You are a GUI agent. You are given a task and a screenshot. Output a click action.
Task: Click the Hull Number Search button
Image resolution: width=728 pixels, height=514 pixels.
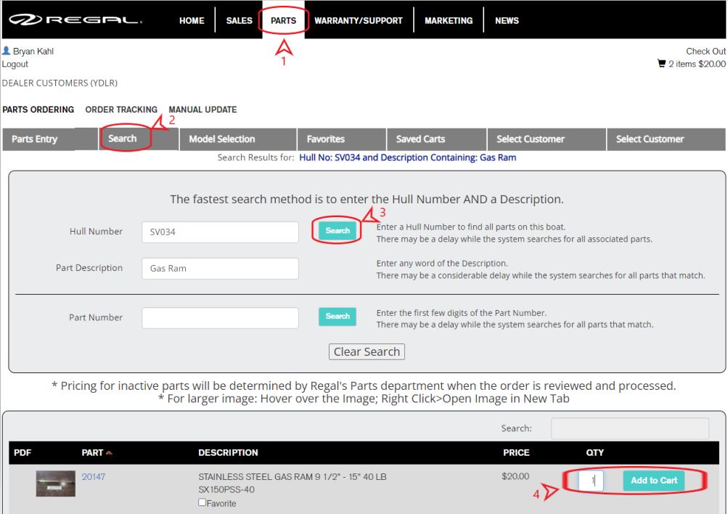click(336, 230)
